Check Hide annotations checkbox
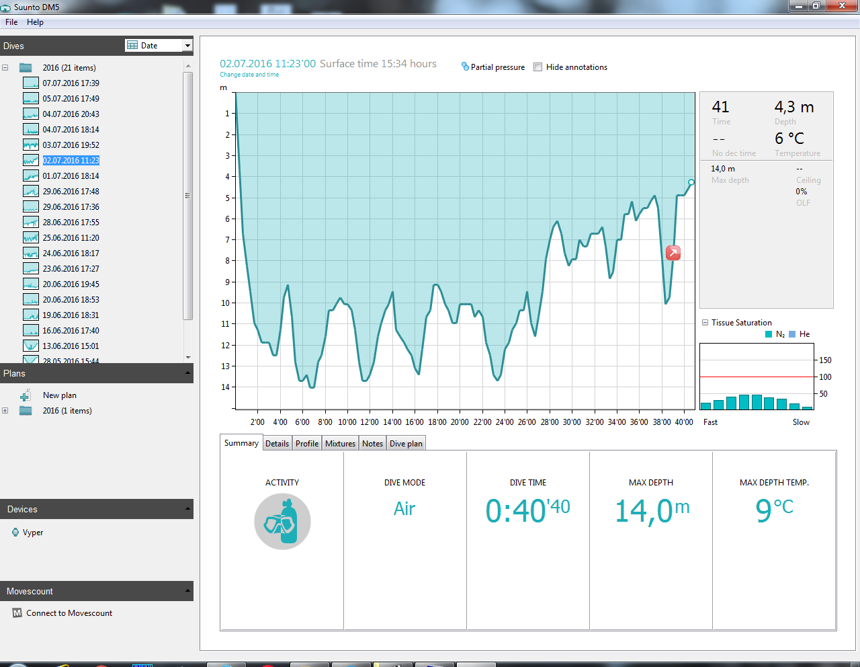 pos(537,67)
